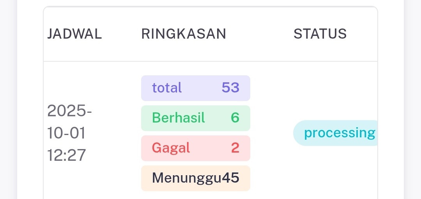Select the 10-01 date line

(66, 133)
